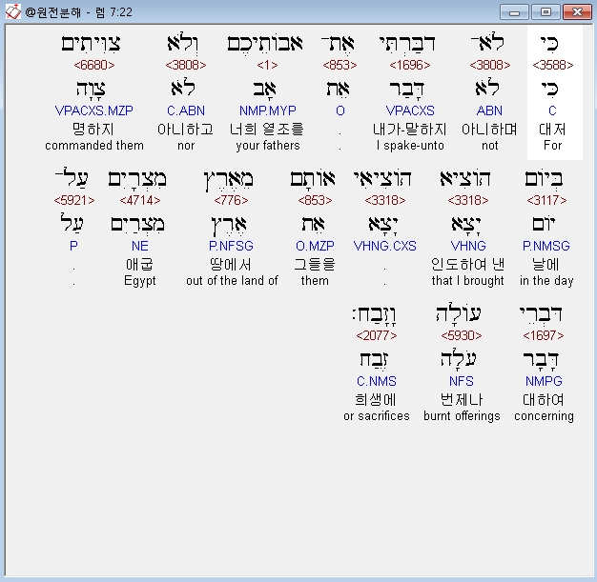Image resolution: width=597 pixels, height=582 pixels.
Task: Close the 원전분해 window
Action: (577, 11)
